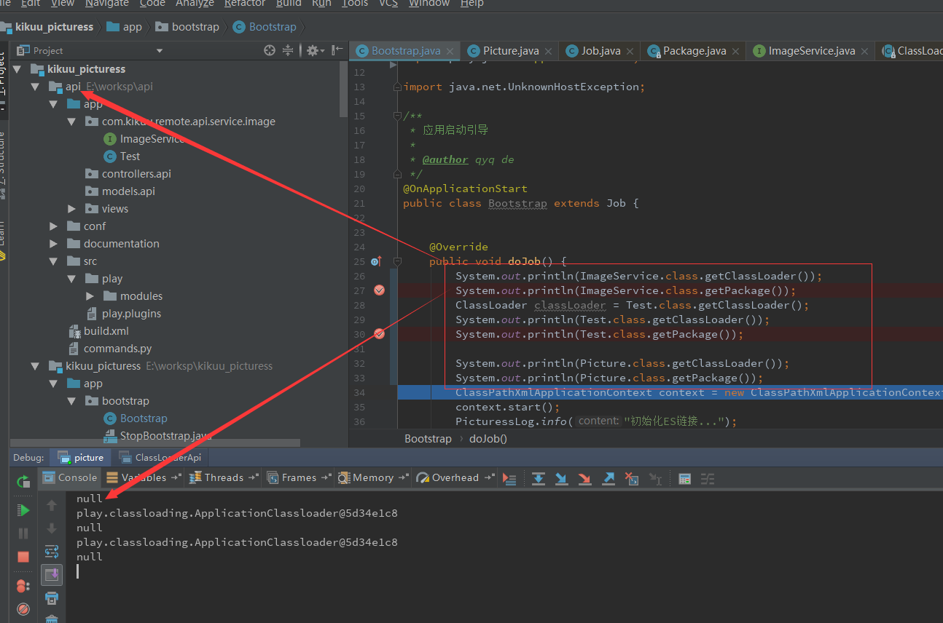
Task: Fold the import block on line 13
Action: (397, 87)
